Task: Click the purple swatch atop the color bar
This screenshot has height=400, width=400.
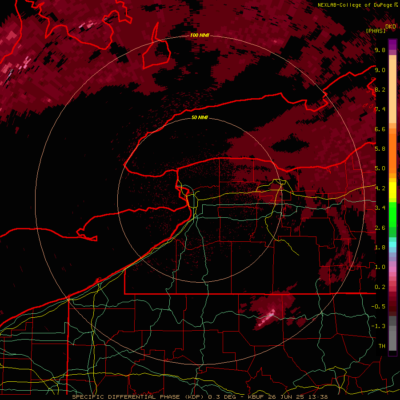Action: tap(392, 44)
